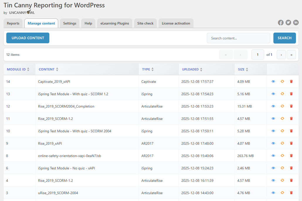The image size is (302, 201).
Task: Click the Upload Content button
Action: [x=28, y=38]
